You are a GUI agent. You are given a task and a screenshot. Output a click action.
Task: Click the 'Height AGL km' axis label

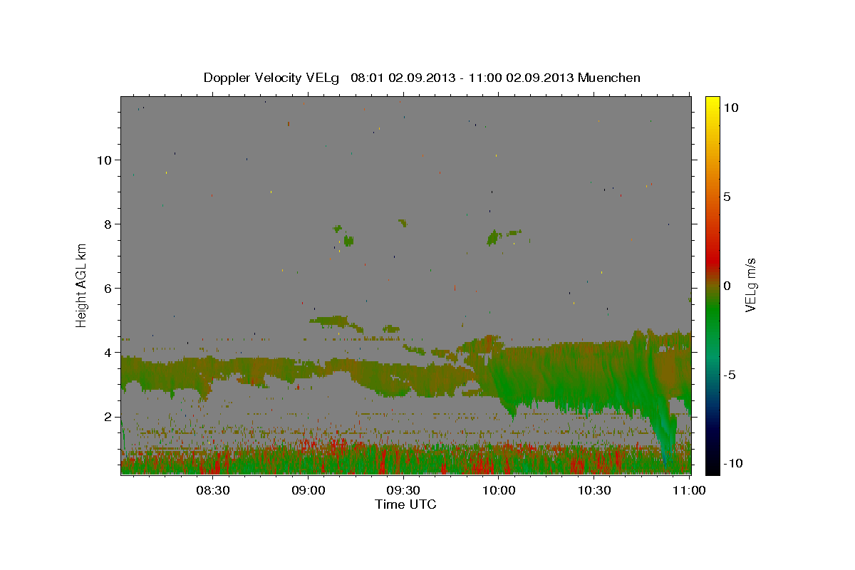click(82, 285)
